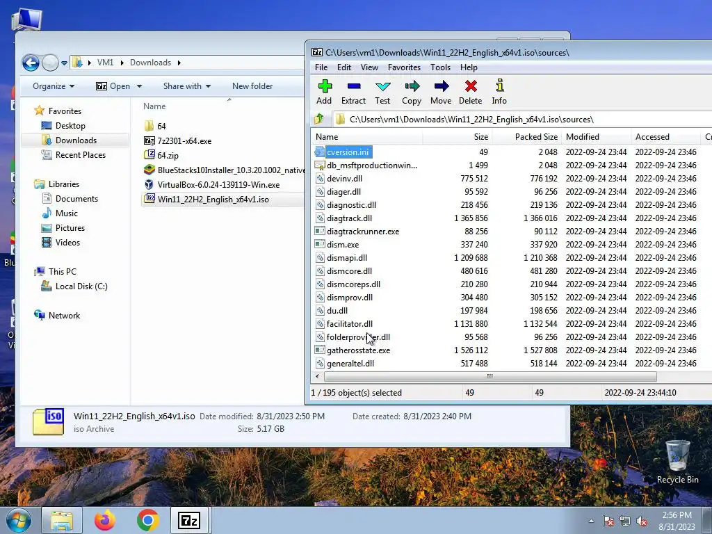This screenshot has height=534, width=712.
Task: Select dismapi.dll in the list
Action: 347,257
